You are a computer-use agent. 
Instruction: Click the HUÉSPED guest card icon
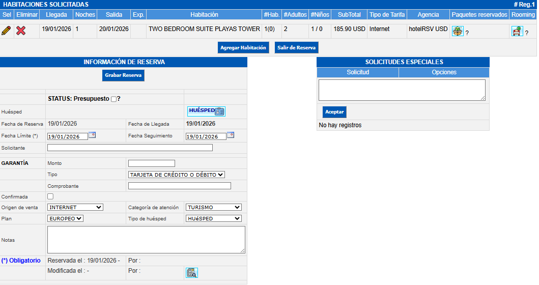coord(206,111)
